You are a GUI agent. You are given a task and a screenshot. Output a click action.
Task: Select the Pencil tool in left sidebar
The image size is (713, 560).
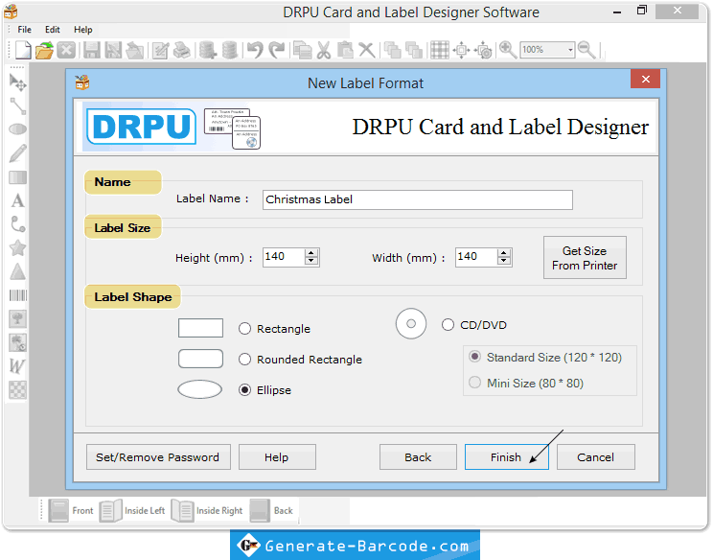coord(18,153)
